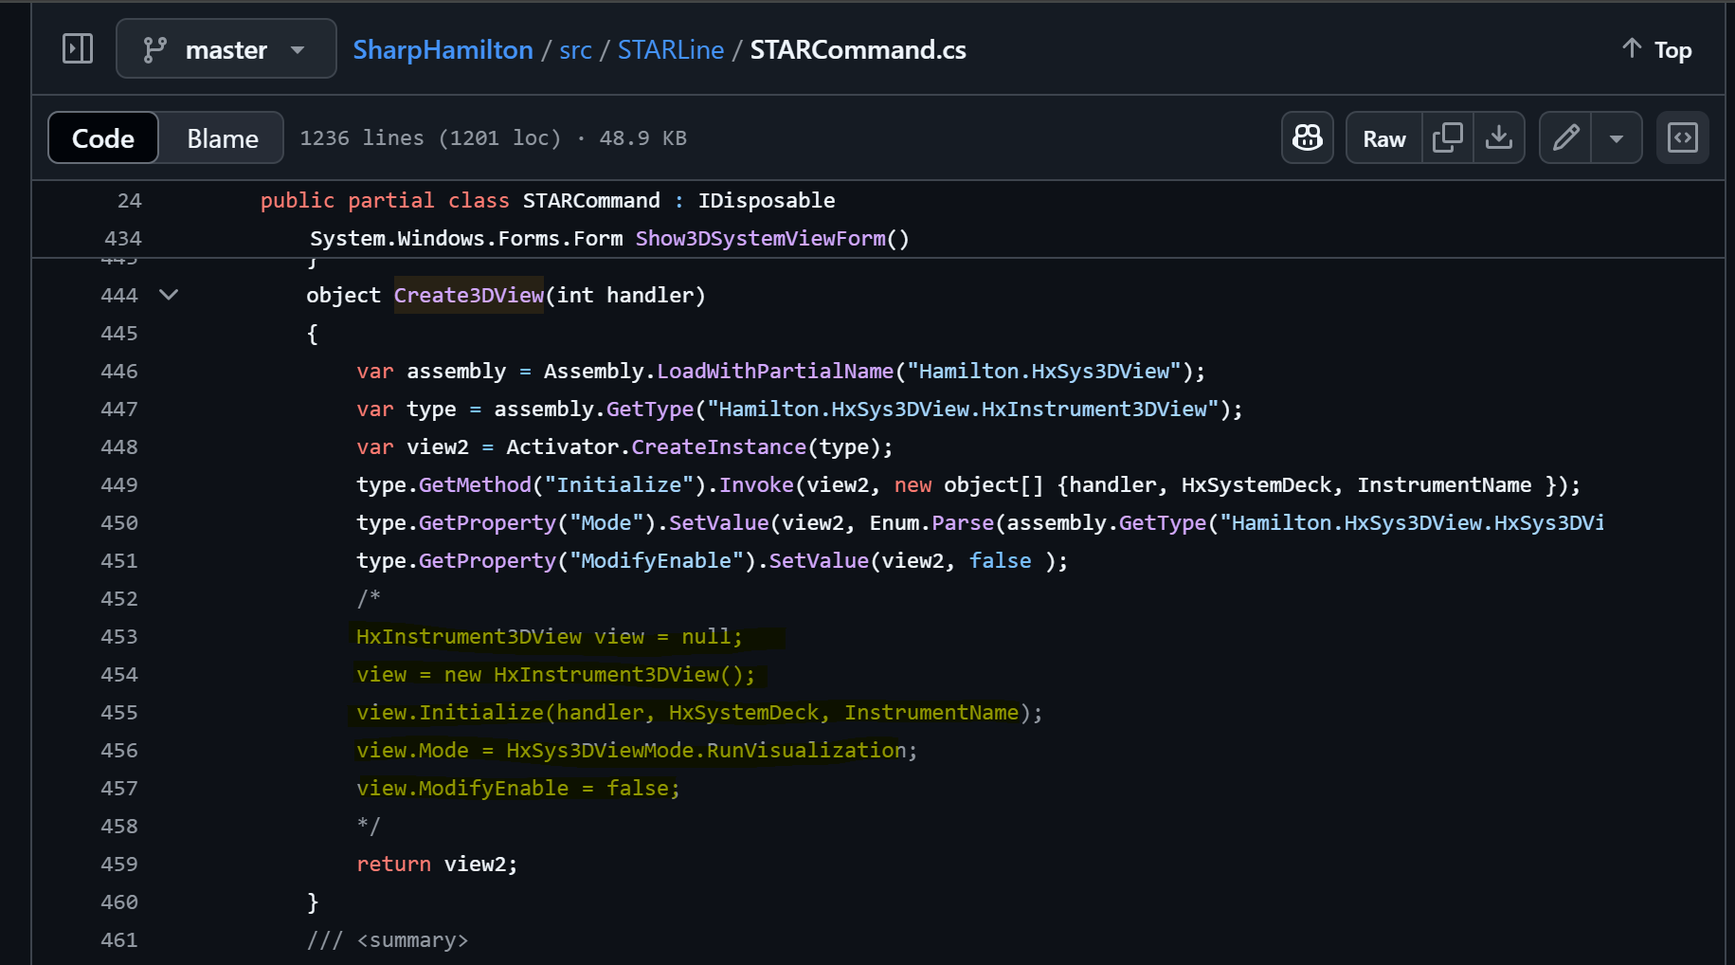Click line number 24 in sticky header
The width and height of the screenshot is (1735, 965).
pyautogui.click(x=130, y=200)
